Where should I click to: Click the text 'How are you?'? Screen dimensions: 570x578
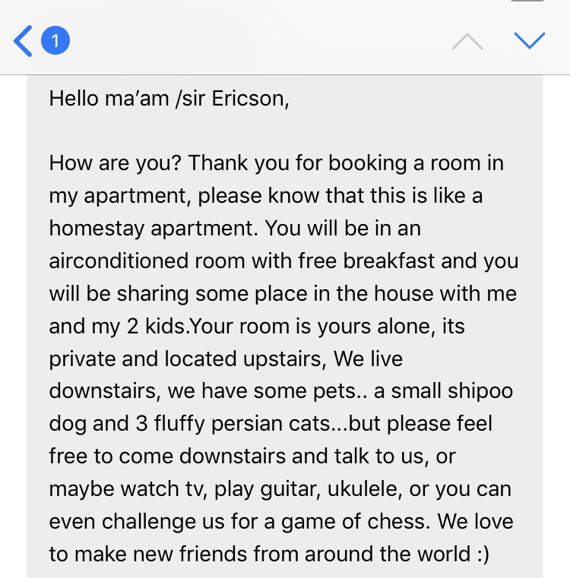(x=116, y=163)
